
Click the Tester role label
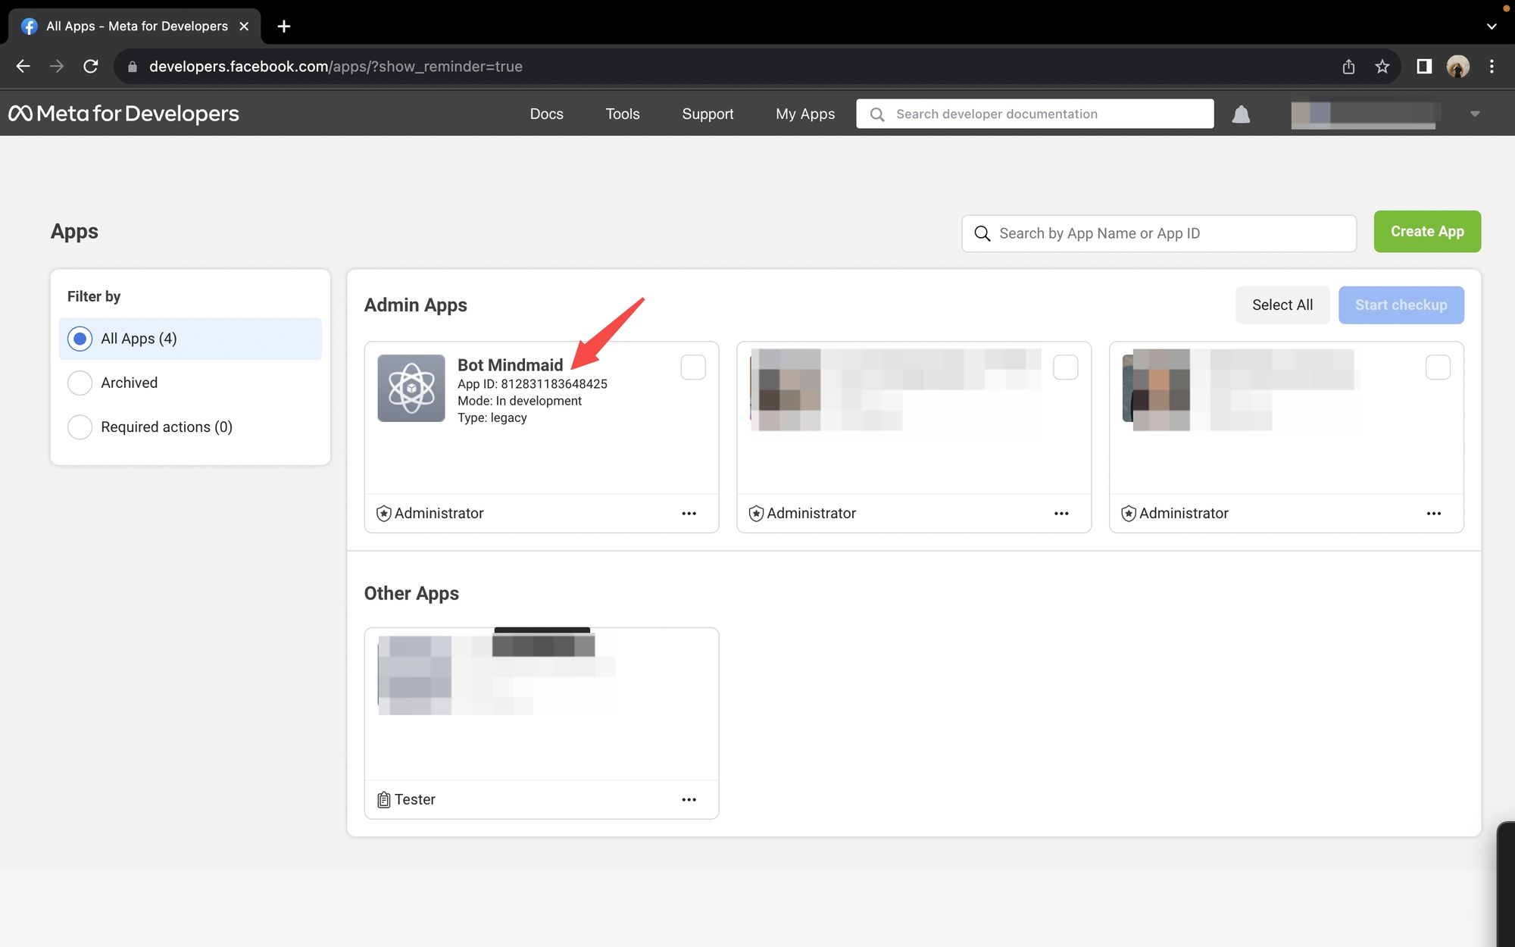coord(415,800)
